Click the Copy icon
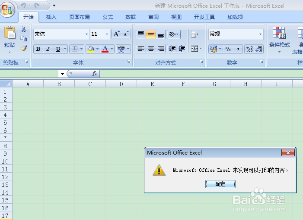Screen dimensions: 303x220 pos(24,39)
